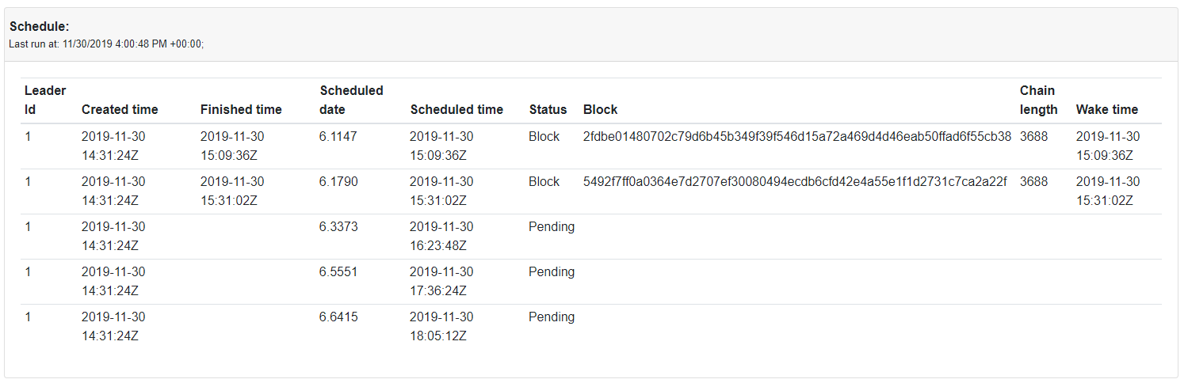Click scheduled date value 6.3373
This screenshot has height=383, width=1188.
coord(338,226)
